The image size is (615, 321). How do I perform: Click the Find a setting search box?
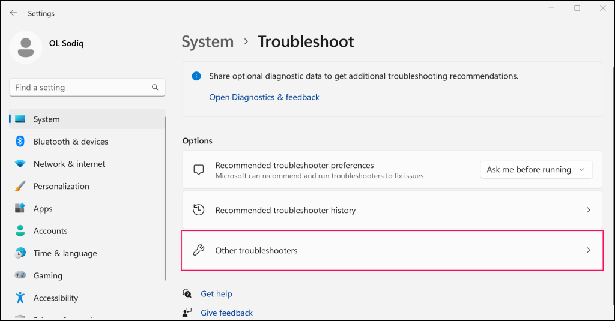pyautogui.click(x=81, y=88)
